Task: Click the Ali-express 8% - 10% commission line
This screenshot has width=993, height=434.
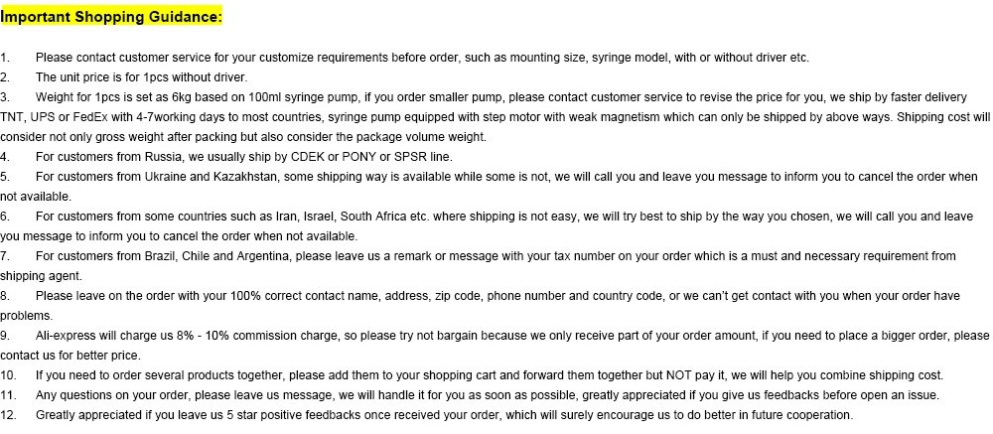Action: click(495, 335)
